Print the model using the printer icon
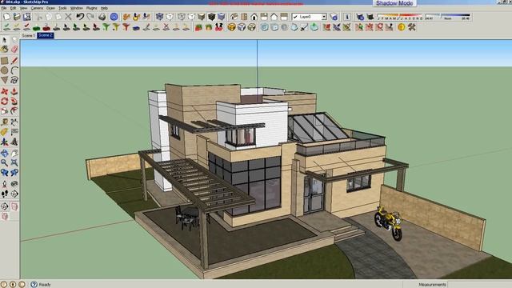 (102, 16)
